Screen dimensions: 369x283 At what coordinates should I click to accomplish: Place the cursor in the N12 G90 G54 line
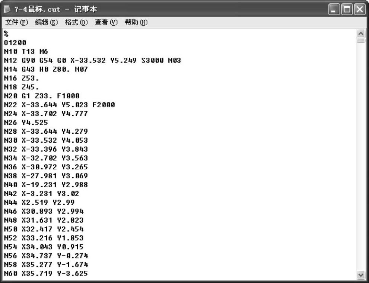[92, 60]
